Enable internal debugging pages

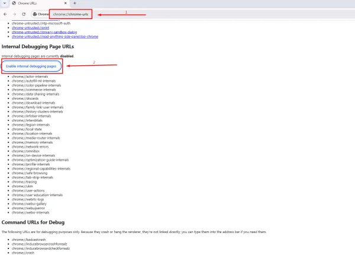pos(31,66)
